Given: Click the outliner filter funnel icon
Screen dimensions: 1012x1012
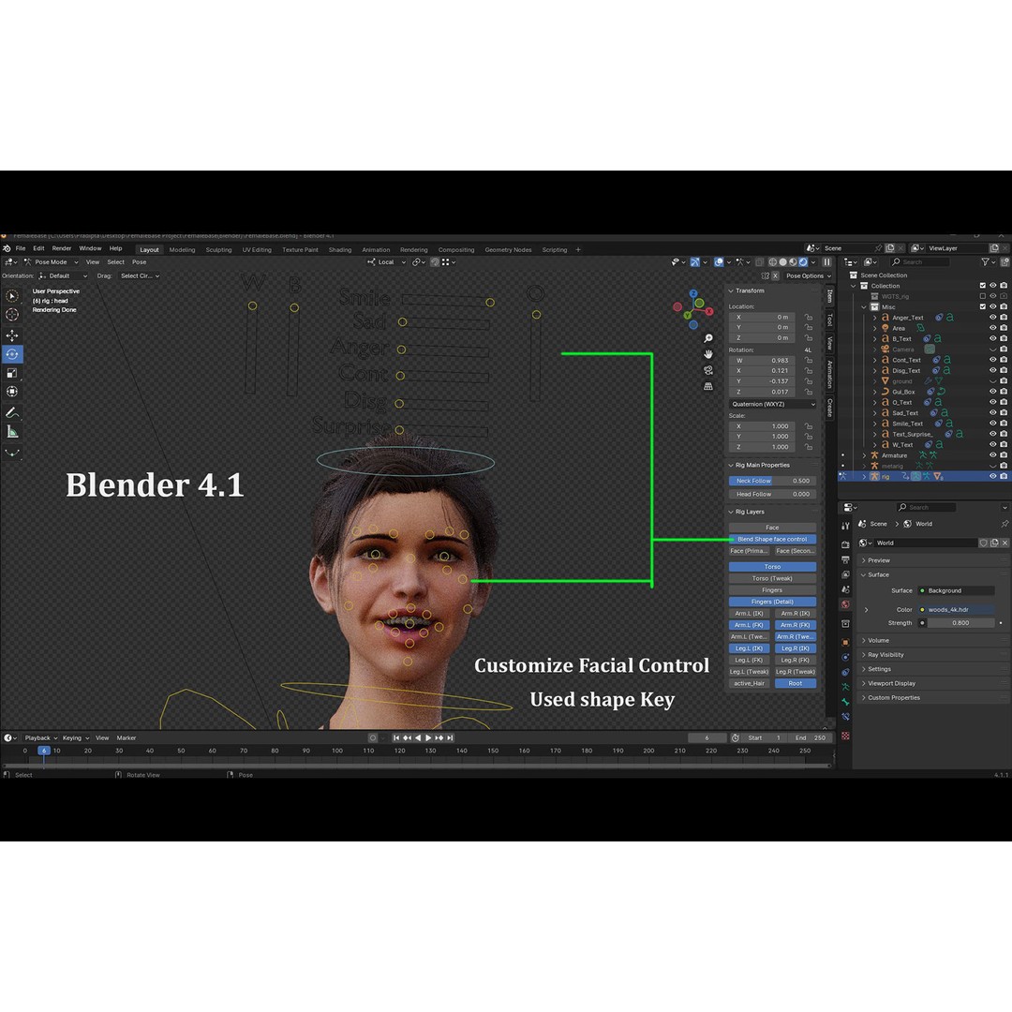Looking at the screenshot, I should click(x=985, y=262).
